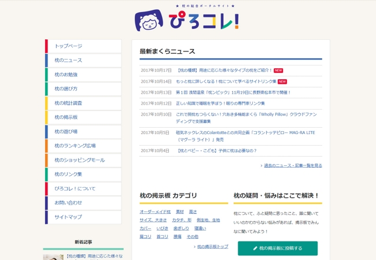The width and height of the screenshot is (376, 260).
Task: Open the 歯ぎしり category link
Action: (181, 229)
